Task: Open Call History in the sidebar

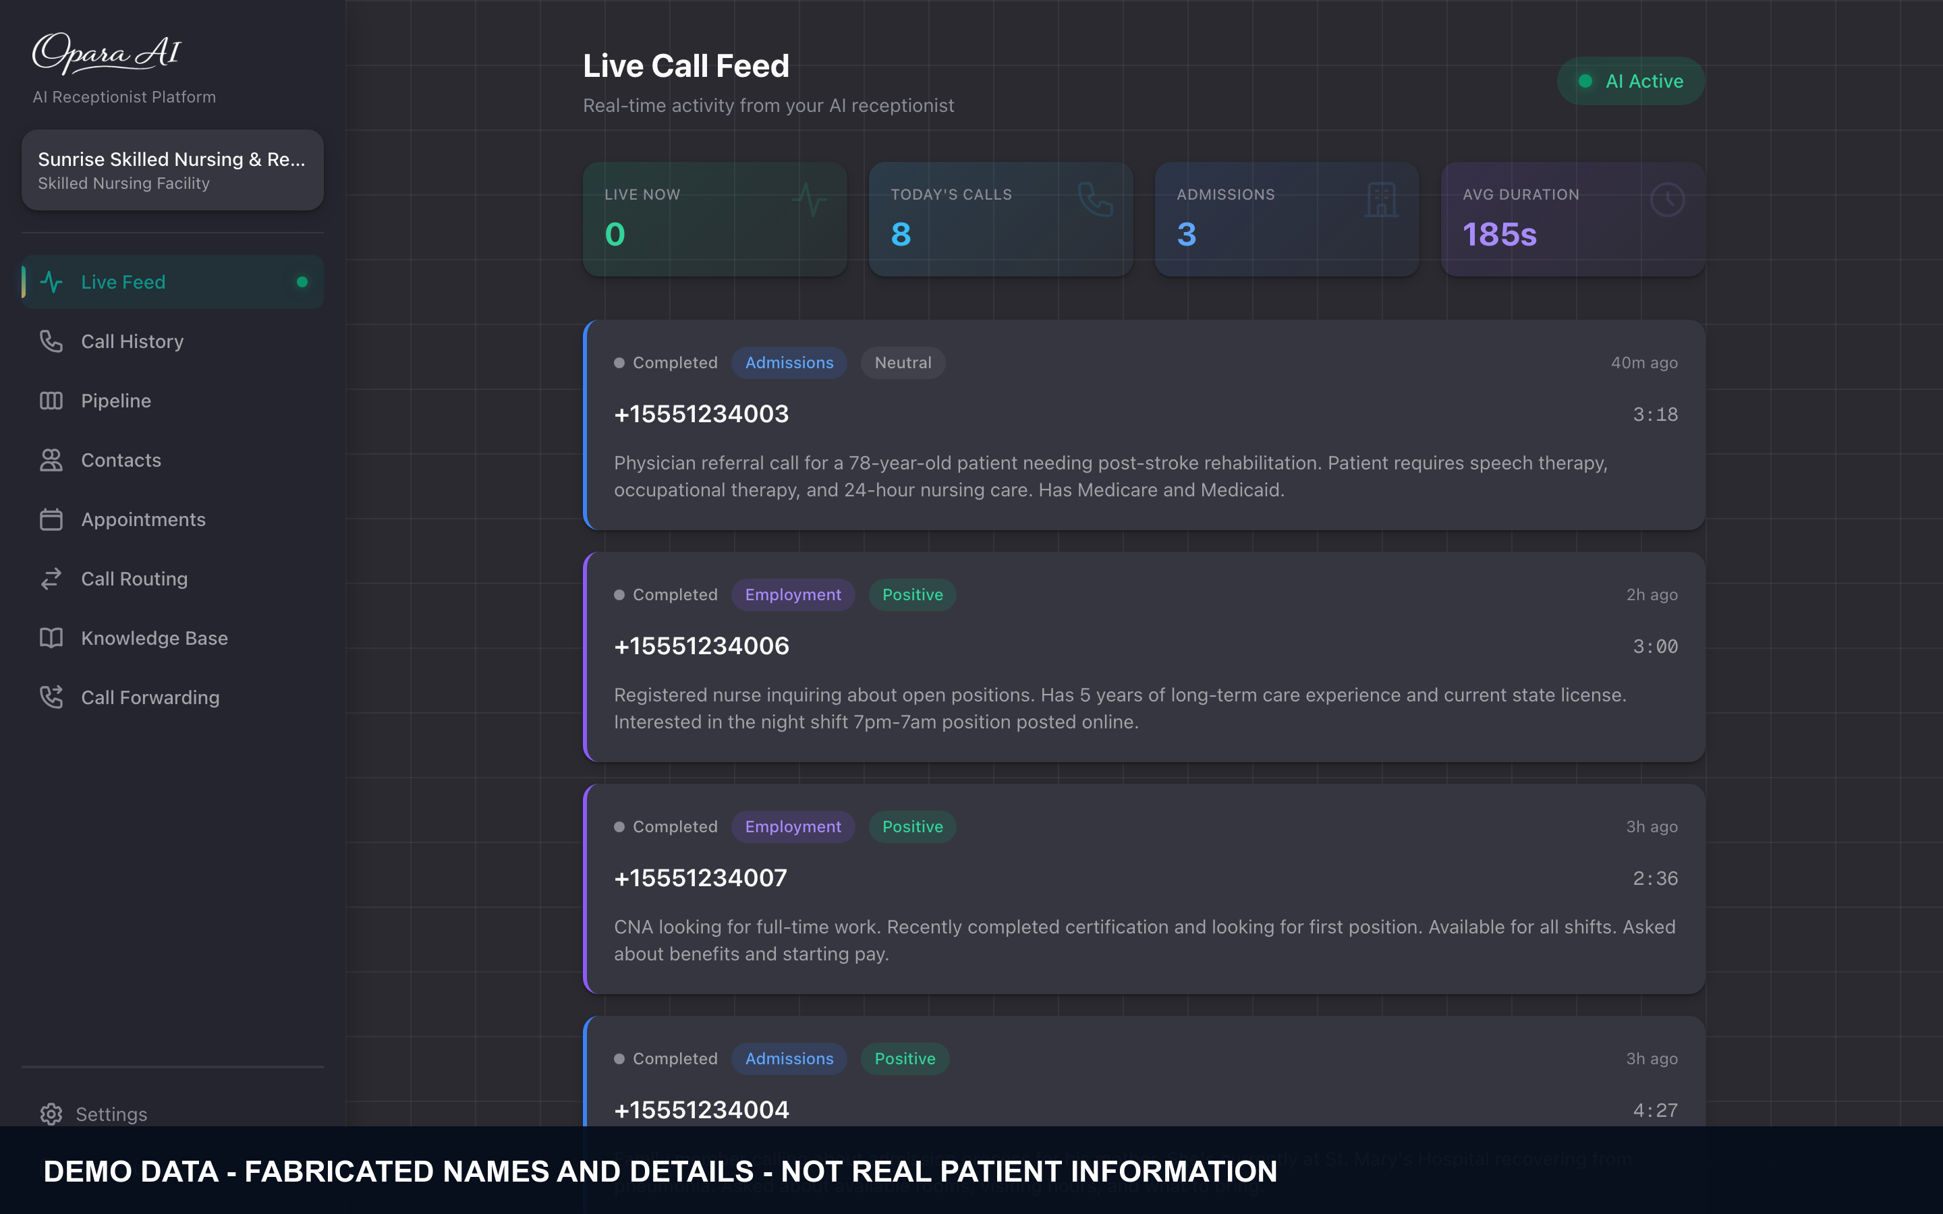Action: [x=173, y=341]
